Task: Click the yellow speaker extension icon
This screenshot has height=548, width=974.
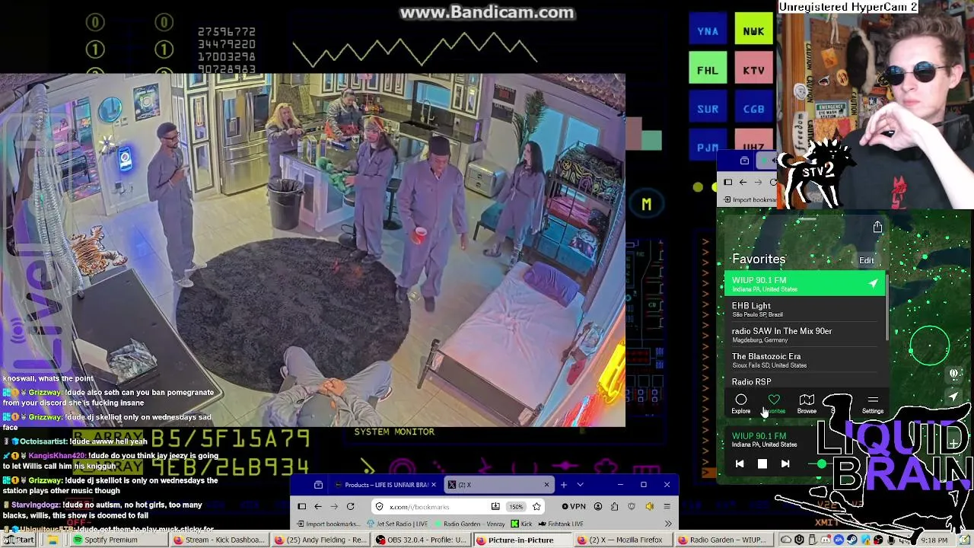Action: pyautogui.click(x=649, y=506)
